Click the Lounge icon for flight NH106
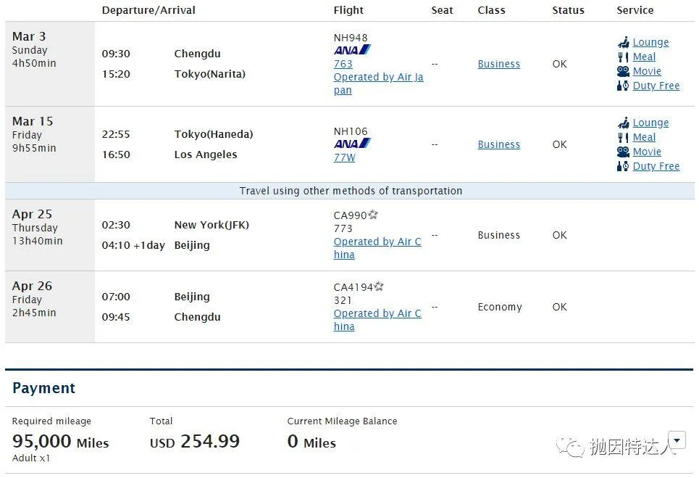Image resolution: width=699 pixels, height=478 pixels. 622,123
